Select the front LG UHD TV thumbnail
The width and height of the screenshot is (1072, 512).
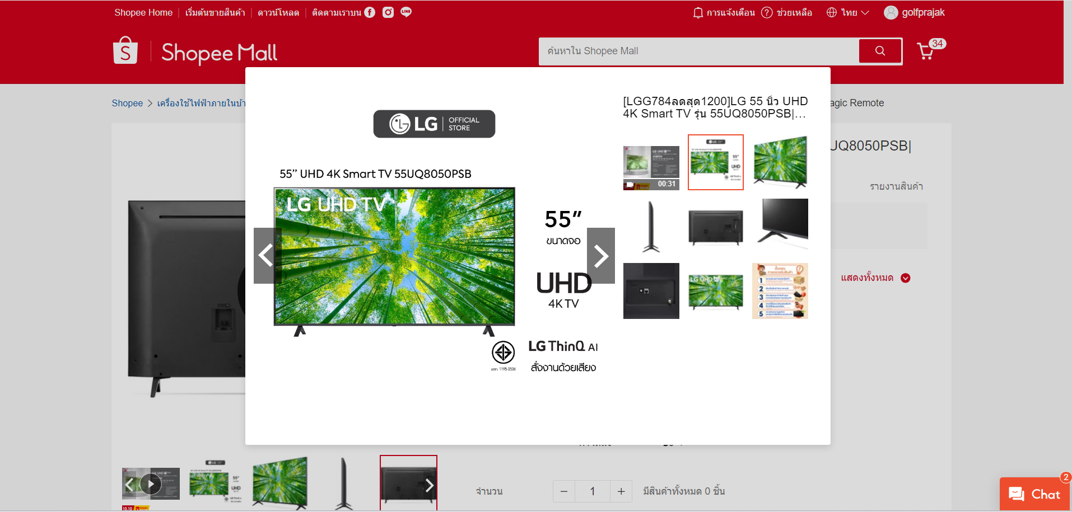(x=716, y=291)
